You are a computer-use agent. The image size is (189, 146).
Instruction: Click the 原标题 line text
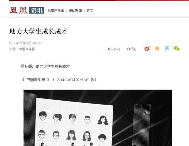[45, 66]
